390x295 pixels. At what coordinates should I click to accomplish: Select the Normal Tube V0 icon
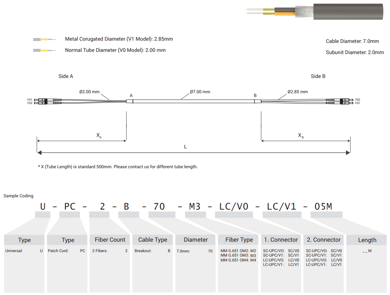click(x=44, y=50)
